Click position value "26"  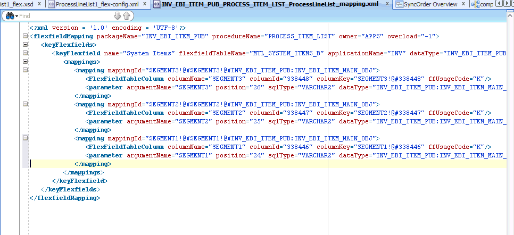(x=258, y=88)
